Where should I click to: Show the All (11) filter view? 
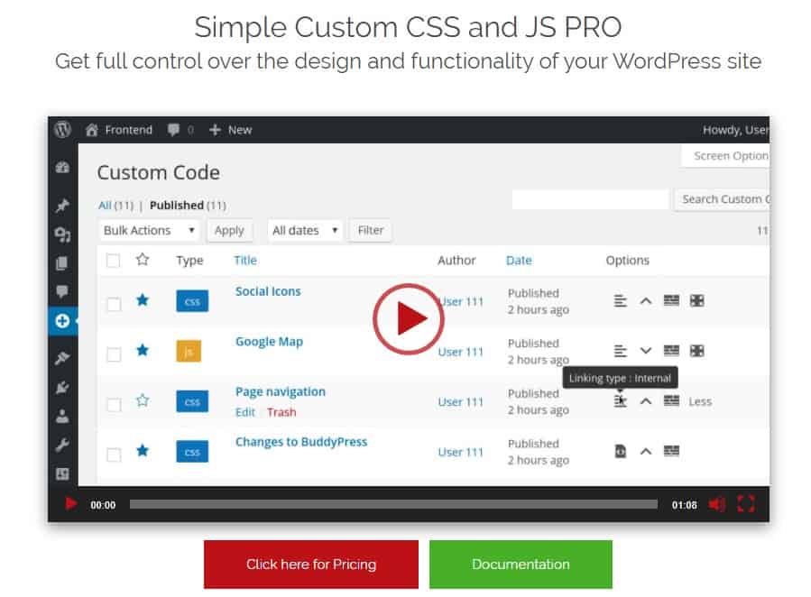click(x=115, y=206)
